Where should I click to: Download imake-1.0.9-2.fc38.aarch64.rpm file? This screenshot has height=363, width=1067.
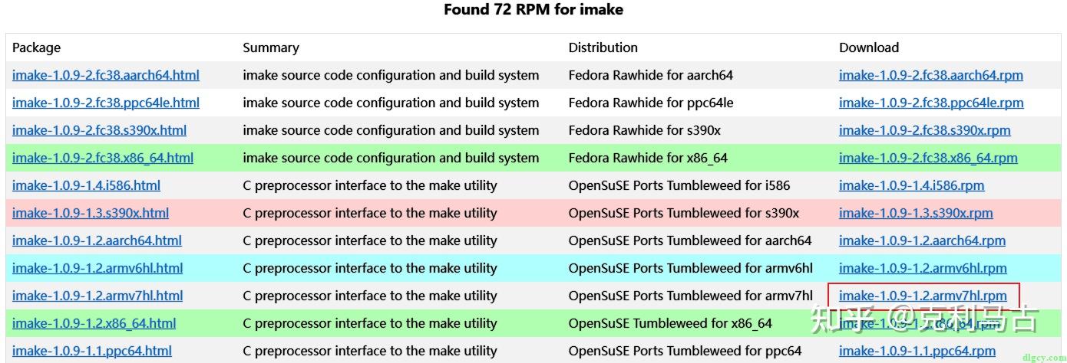pyautogui.click(x=930, y=75)
